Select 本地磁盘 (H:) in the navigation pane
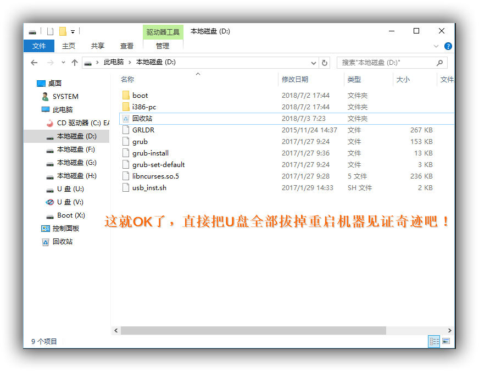Viewport: 479px width, 372px height. [71, 175]
